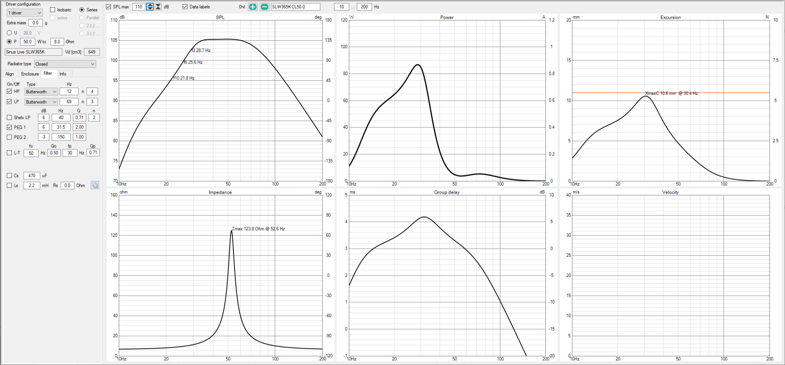Image resolution: width=785 pixels, height=365 pixels.
Task: Open the Radiator type dropdown
Action: 65,64
